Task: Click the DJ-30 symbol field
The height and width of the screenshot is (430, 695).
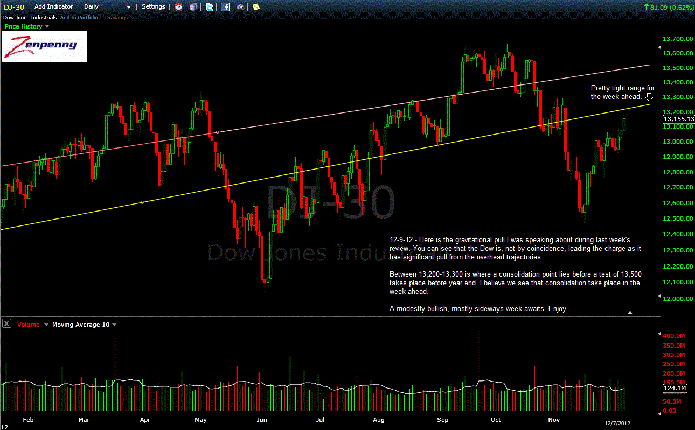Action: pos(13,6)
